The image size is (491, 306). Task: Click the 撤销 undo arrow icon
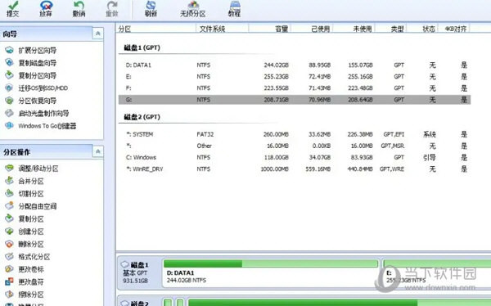(x=79, y=6)
